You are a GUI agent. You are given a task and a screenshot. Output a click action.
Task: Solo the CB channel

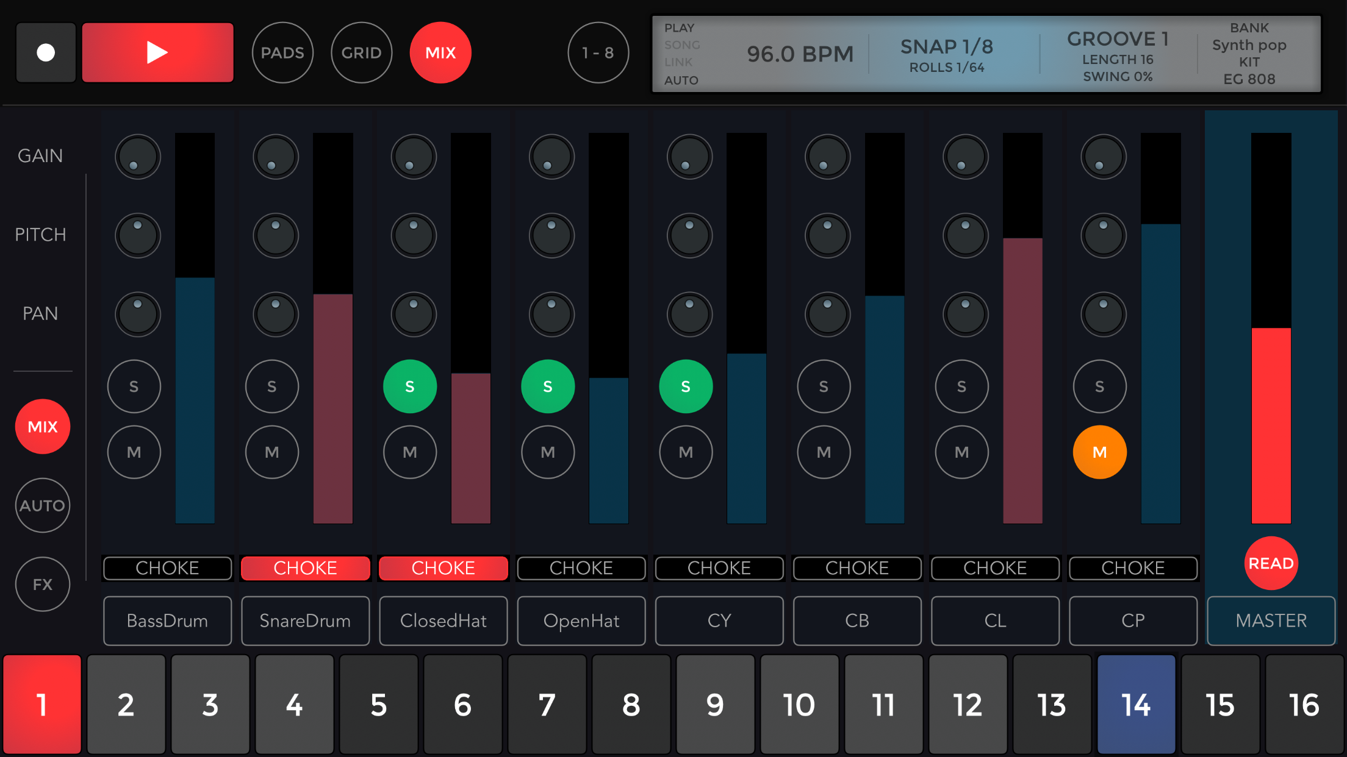824,386
